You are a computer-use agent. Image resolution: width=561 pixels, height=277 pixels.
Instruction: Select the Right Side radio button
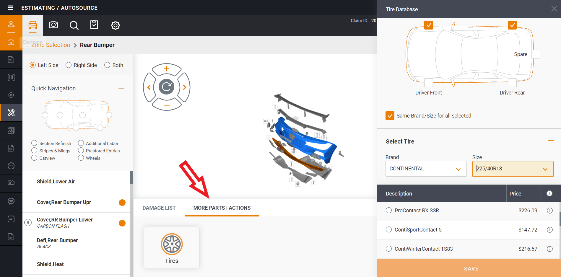pyautogui.click(x=69, y=65)
